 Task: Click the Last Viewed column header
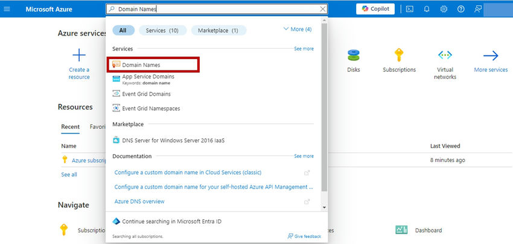(x=445, y=146)
